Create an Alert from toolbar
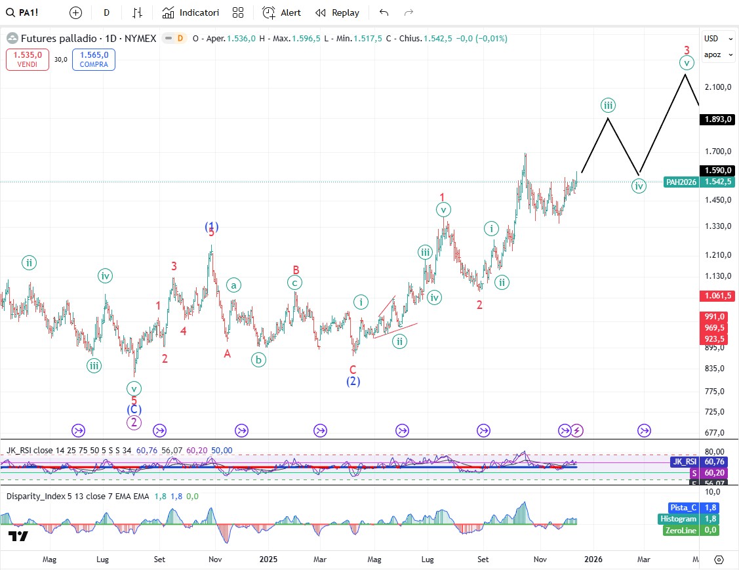 pyautogui.click(x=281, y=12)
